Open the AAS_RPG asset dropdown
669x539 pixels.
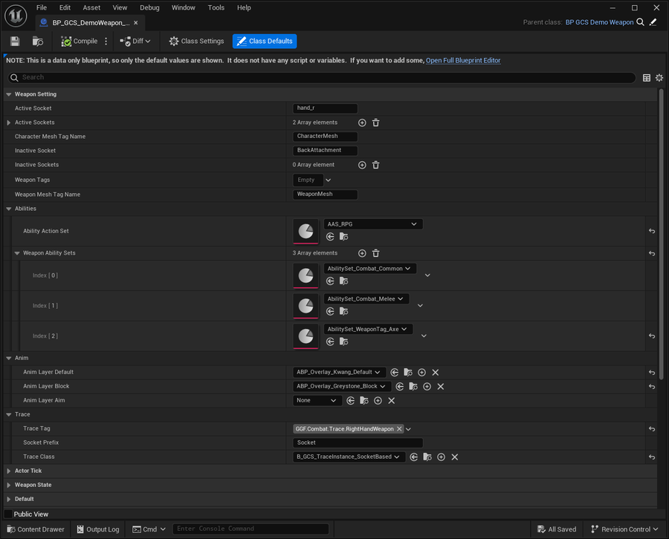373,224
